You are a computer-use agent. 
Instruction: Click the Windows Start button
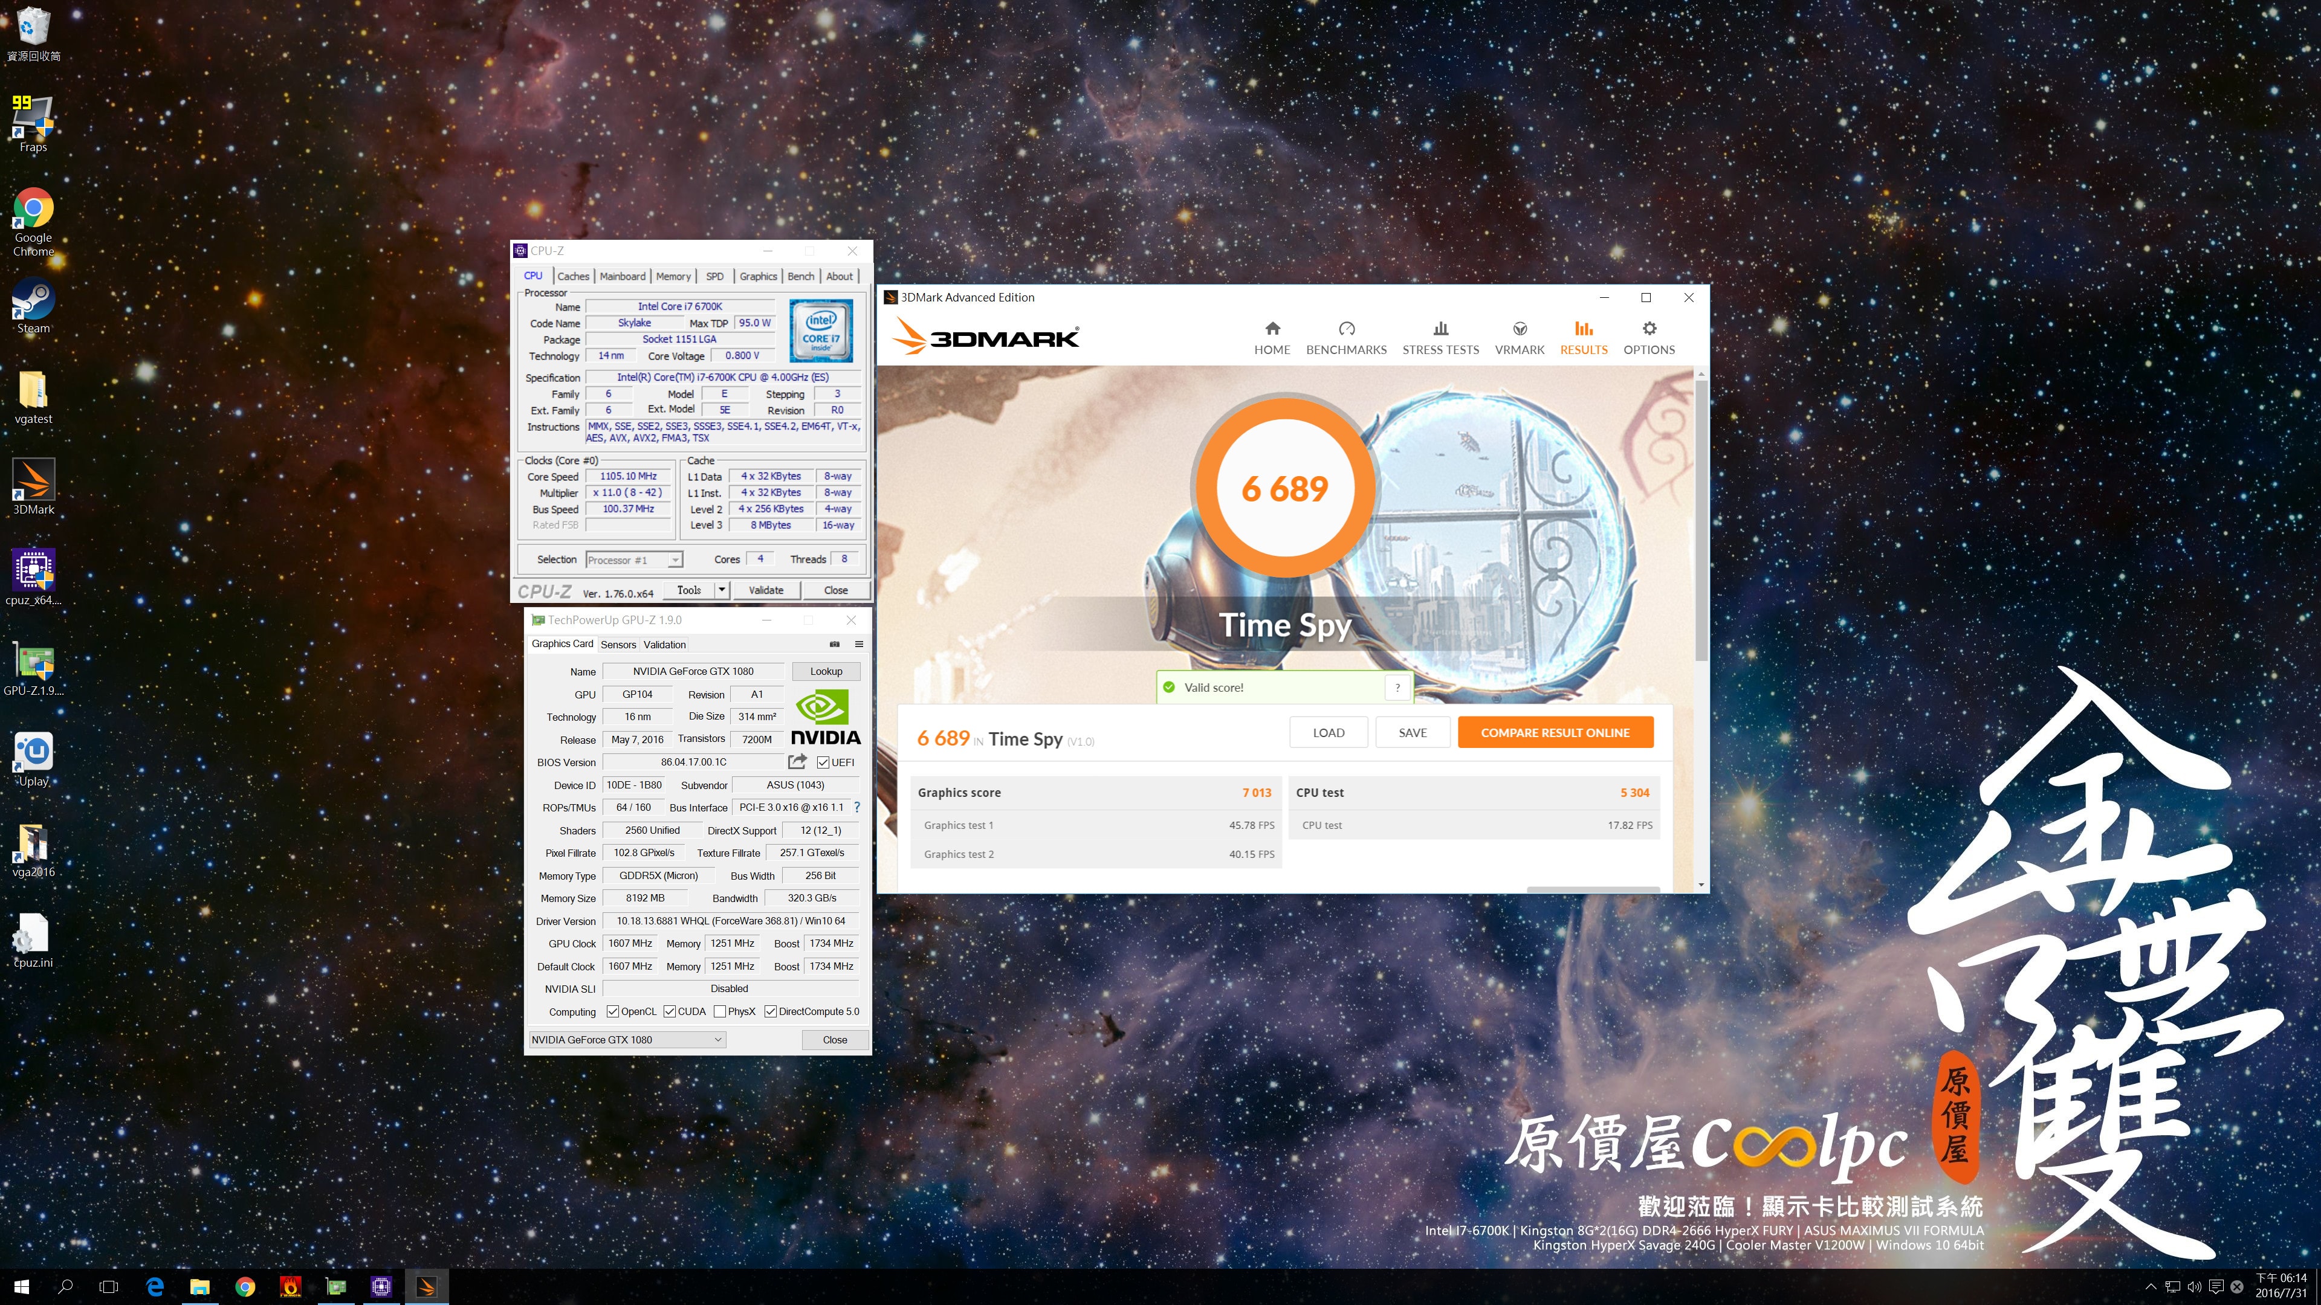point(22,1287)
